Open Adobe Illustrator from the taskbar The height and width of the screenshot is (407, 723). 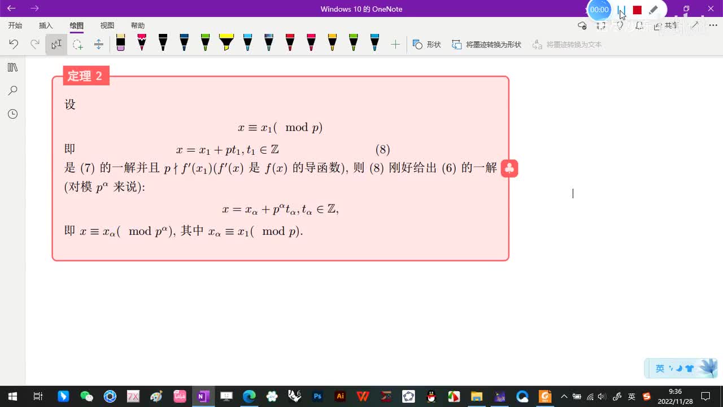click(340, 396)
